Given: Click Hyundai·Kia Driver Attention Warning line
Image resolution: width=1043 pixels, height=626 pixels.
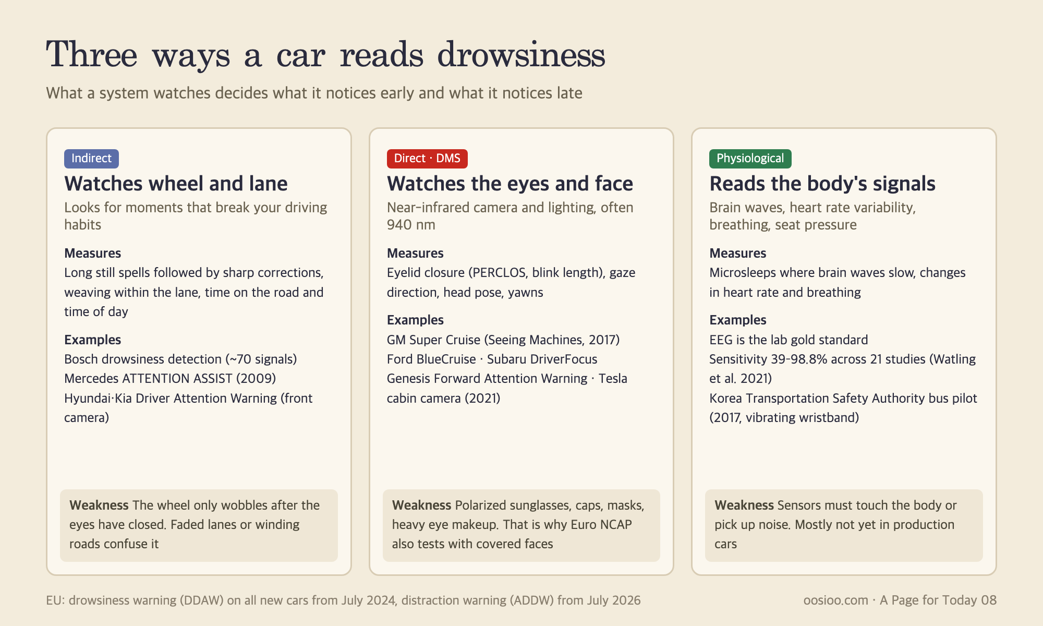Looking at the screenshot, I should 188,407.
